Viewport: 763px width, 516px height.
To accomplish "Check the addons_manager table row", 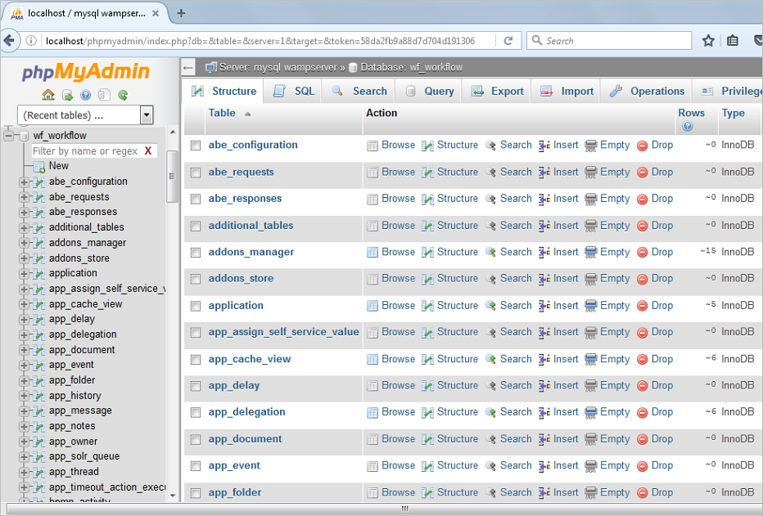I will coord(195,252).
